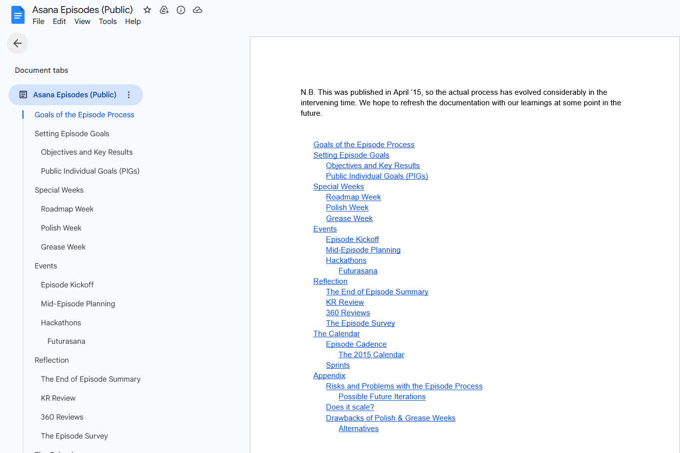Check the cloud save status icon
The height and width of the screenshot is (453, 680).
[198, 10]
